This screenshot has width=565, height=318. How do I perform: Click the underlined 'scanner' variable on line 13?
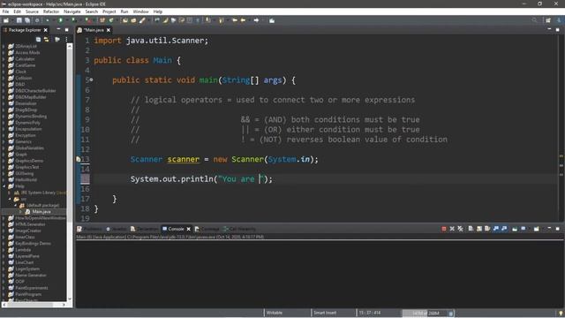(183, 159)
